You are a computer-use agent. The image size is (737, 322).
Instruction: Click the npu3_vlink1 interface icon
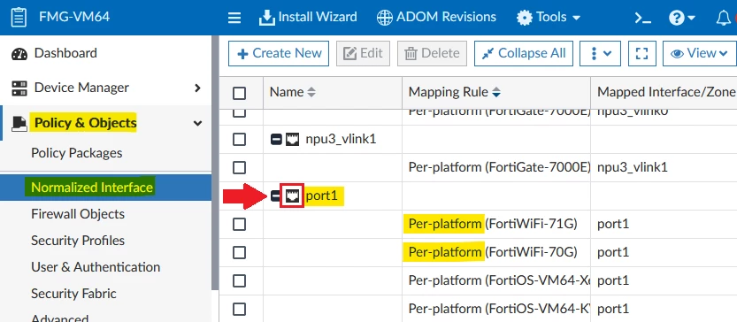(x=292, y=140)
